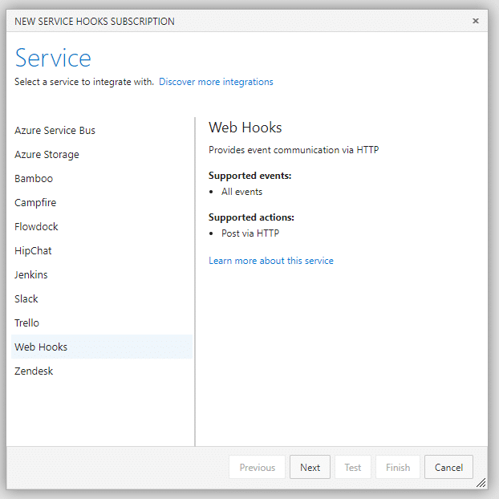499x499 pixels.
Task: Choose Zendesk service
Action: click(x=102, y=371)
